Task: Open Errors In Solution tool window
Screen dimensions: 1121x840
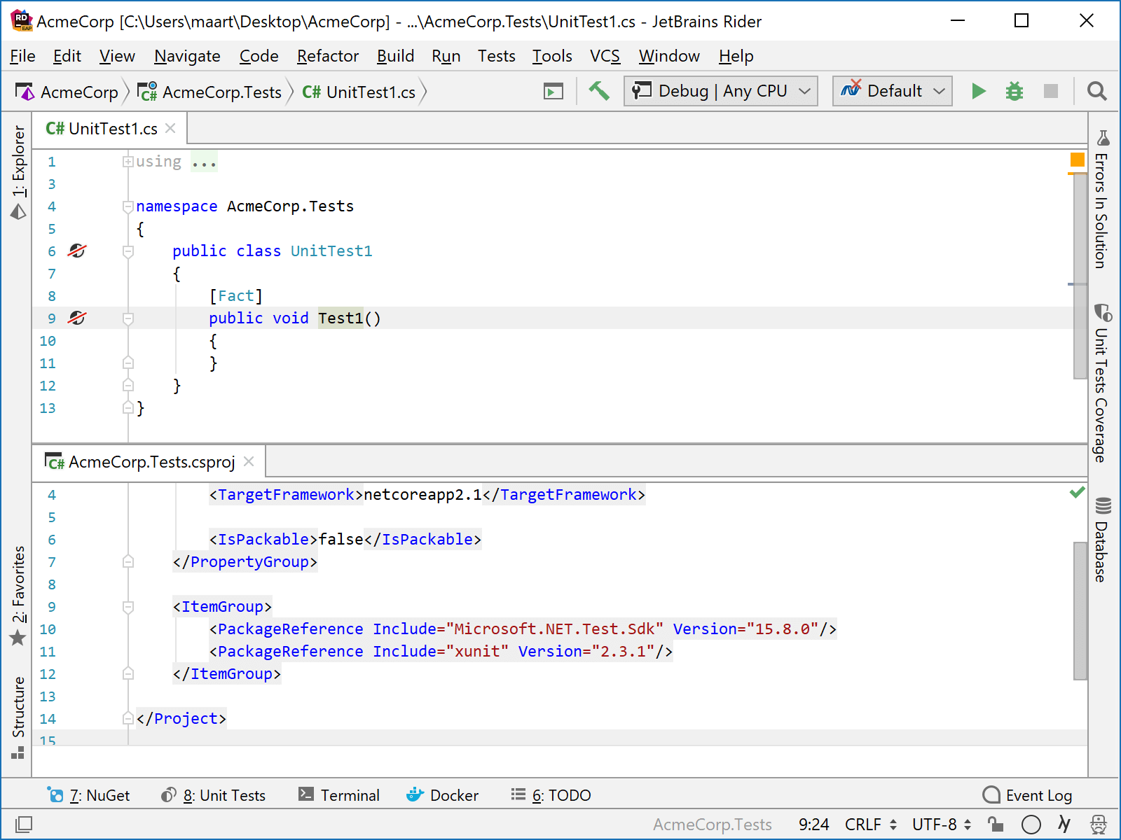Action: point(1103,198)
